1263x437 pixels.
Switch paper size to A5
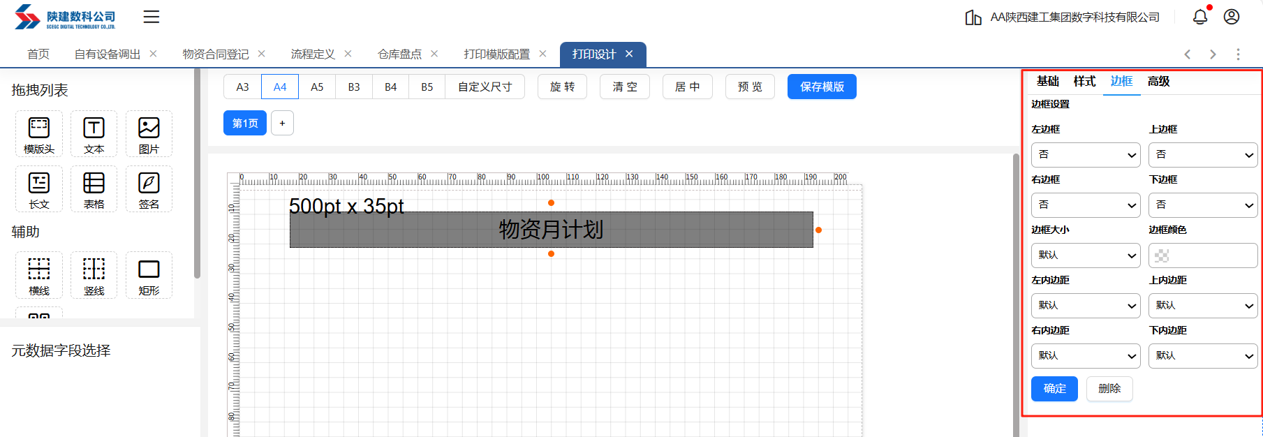click(317, 87)
